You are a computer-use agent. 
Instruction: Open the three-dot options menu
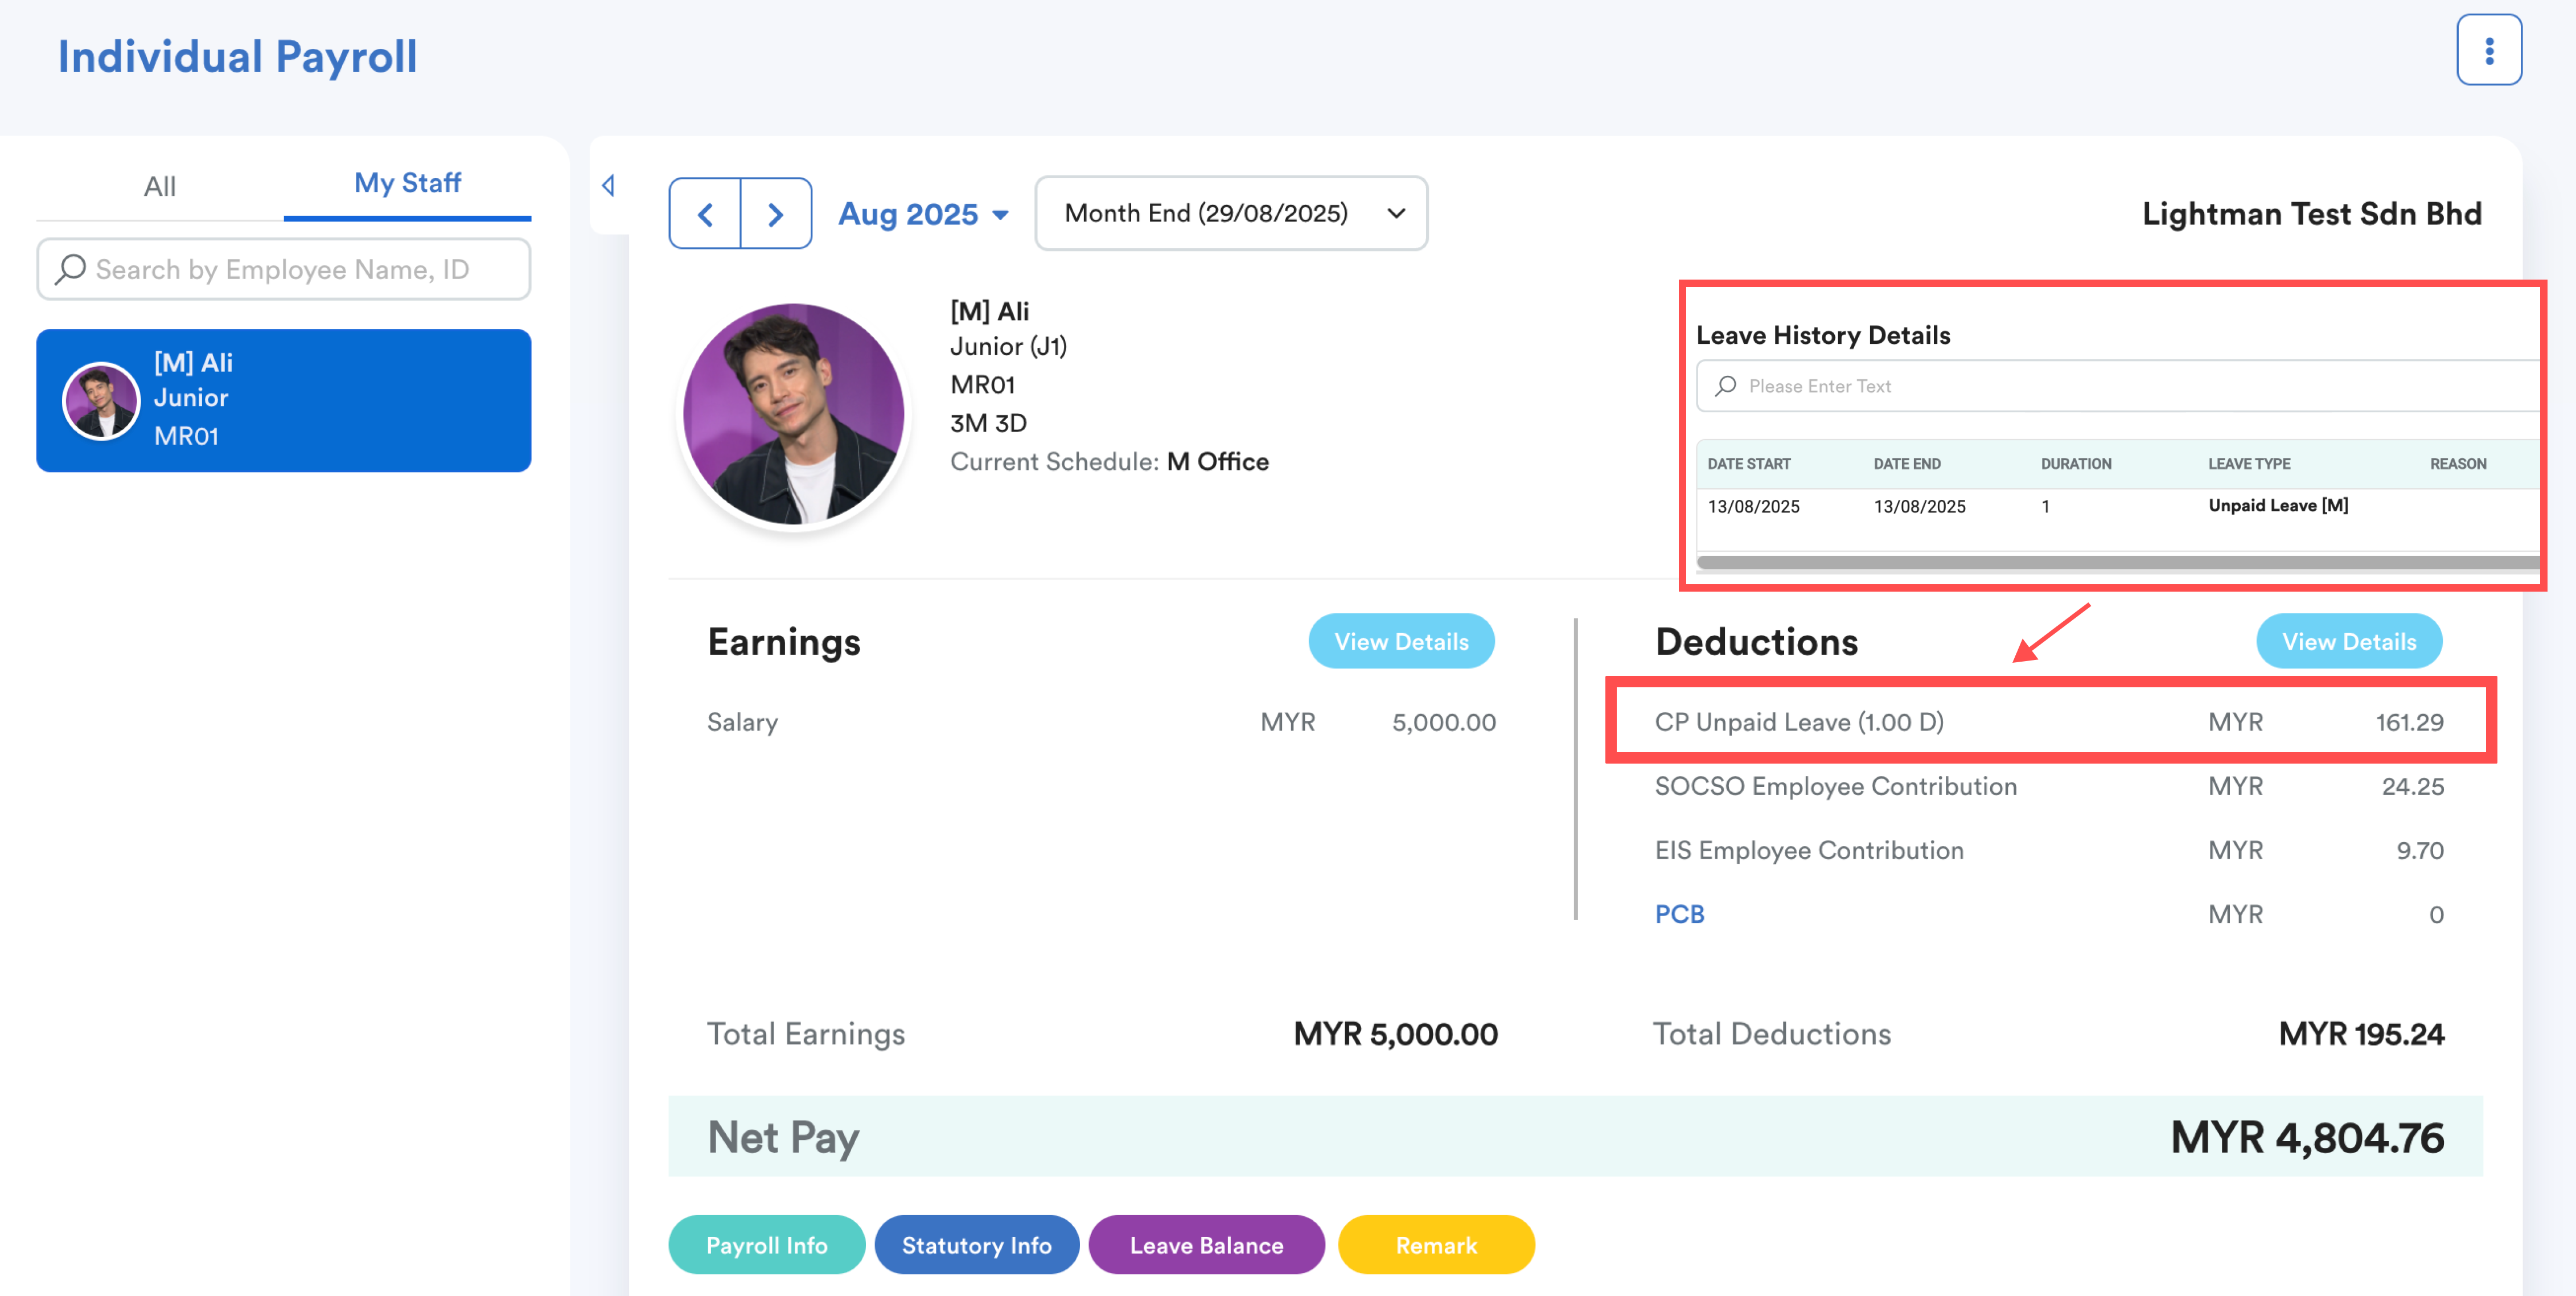(x=2488, y=50)
